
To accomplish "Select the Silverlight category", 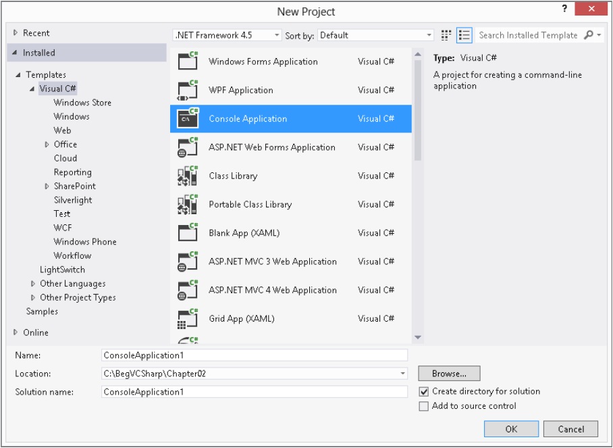I will [x=73, y=200].
